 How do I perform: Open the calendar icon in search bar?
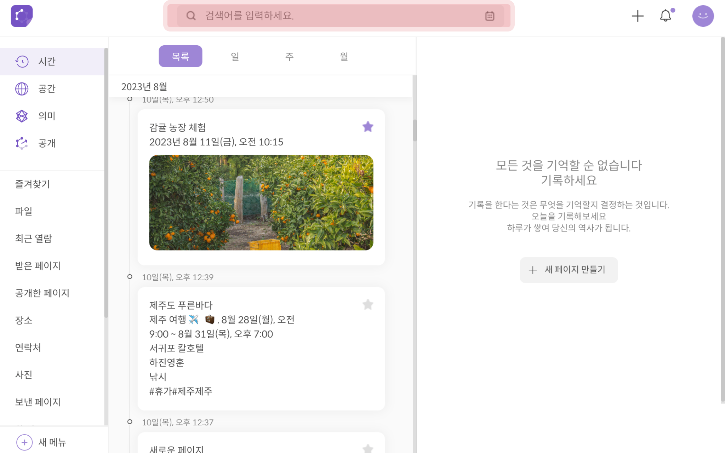pyautogui.click(x=490, y=16)
